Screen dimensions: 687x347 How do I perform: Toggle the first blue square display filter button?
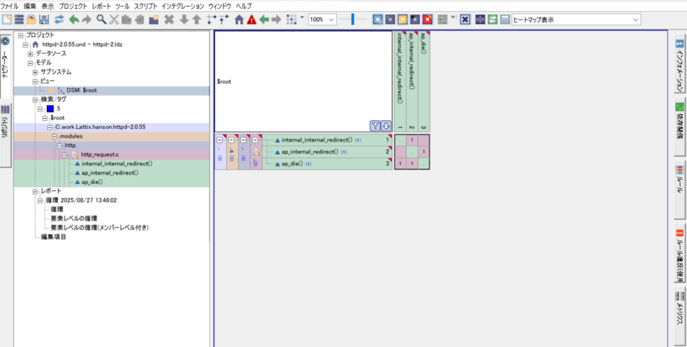tap(378, 19)
